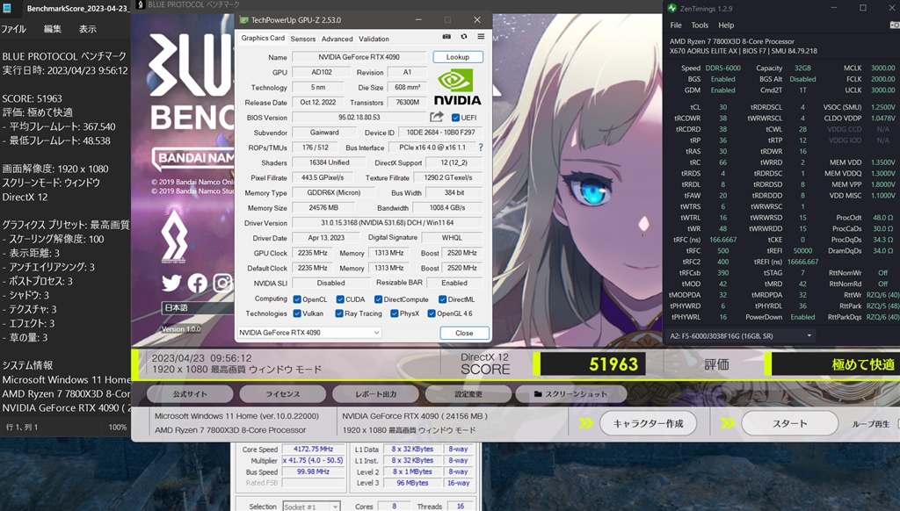The image size is (900, 511).
Task: Toggle the DirectCompute checkbox
Action: coord(378,299)
